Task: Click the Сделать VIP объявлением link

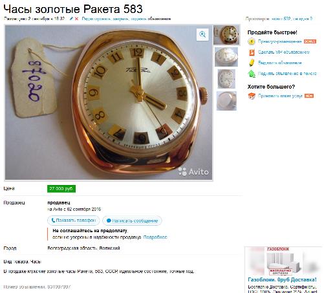Action: coord(284,52)
